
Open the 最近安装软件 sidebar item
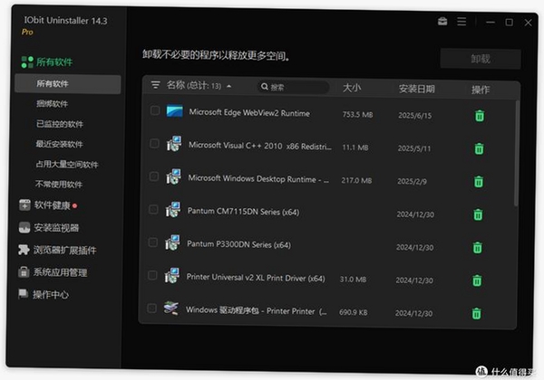[59, 144]
